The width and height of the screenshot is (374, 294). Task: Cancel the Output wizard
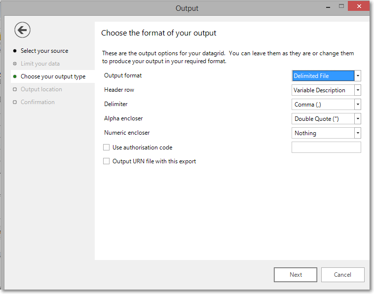coord(343,275)
